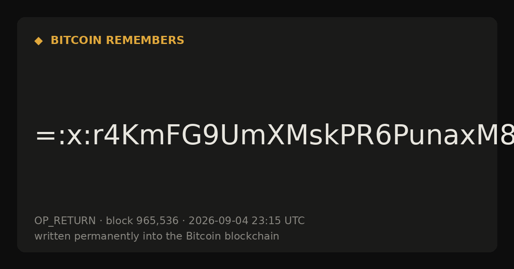Screen dimensions: 514x269
Task: Click the dot separator after OP_RETURN
Action: pos(101,221)
